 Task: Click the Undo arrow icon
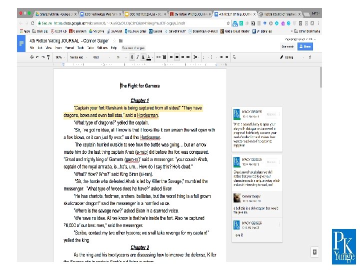[x=37, y=57]
